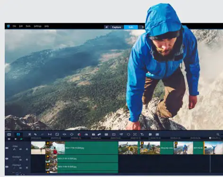Screen dimensions: 223x177
Task: Click the small track manager icon below toolbar
Action: point(16,139)
